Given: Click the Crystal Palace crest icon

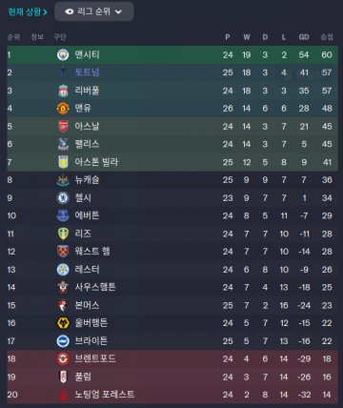Looking at the screenshot, I should click(x=63, y=144).
